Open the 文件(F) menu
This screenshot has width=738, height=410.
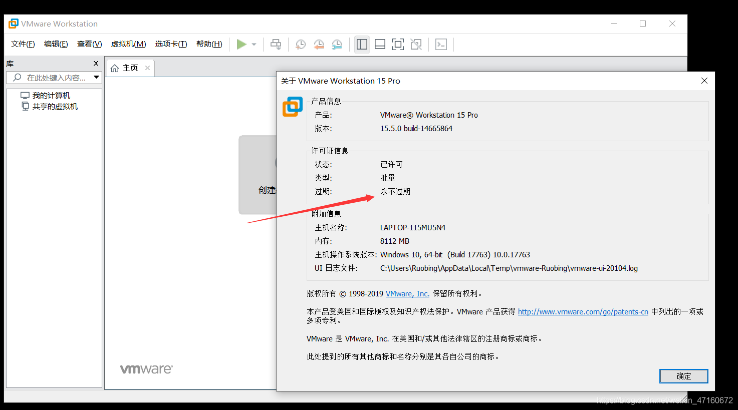pos(23,44)
